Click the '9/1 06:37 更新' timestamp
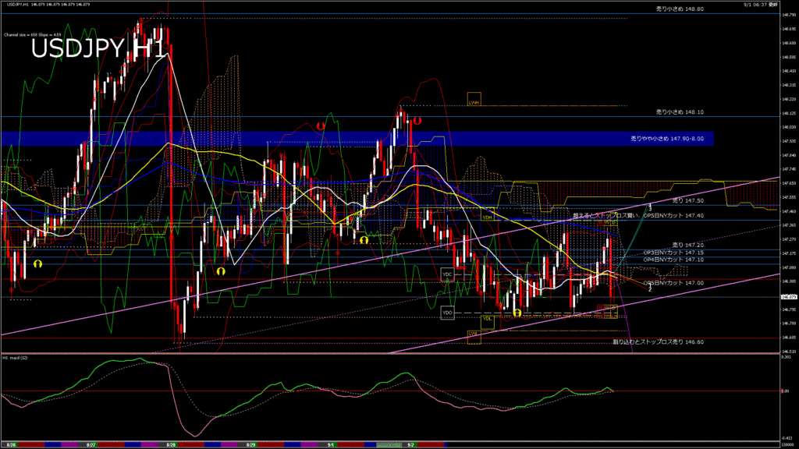The height and width of the screenshot is (449, 799). 761,5
